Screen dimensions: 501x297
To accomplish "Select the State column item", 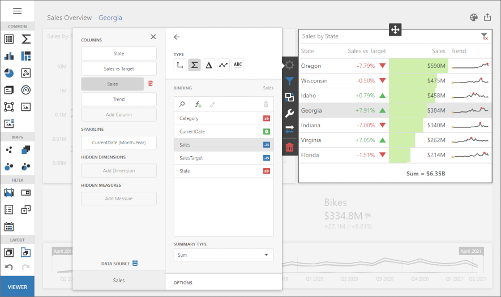I will 119,53.
